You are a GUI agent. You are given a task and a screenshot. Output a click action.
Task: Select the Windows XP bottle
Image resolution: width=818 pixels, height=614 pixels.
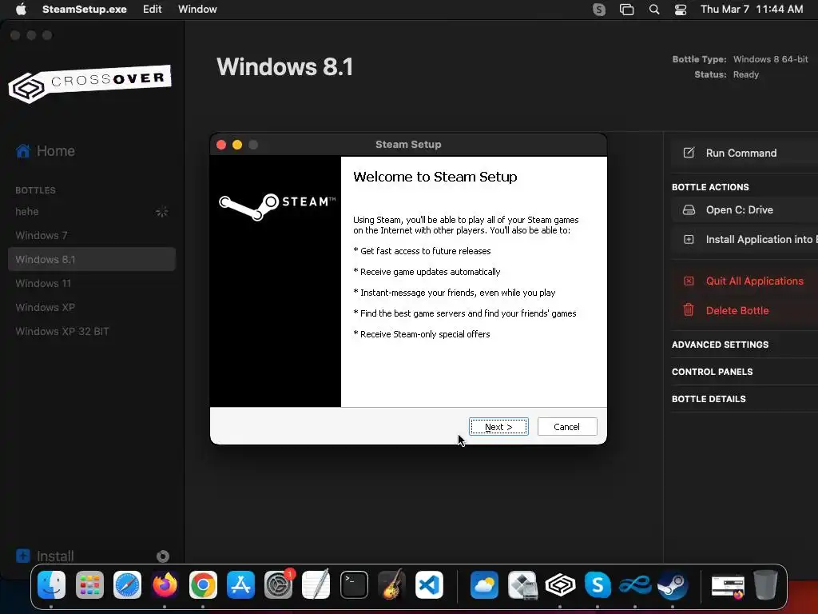pos(92,308)
